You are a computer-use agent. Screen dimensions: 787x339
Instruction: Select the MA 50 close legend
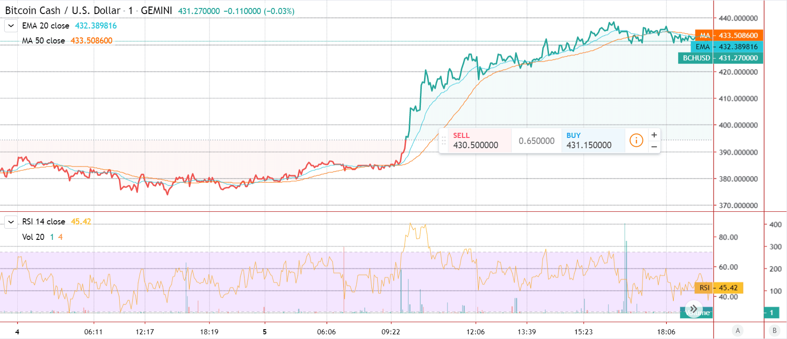43,41
